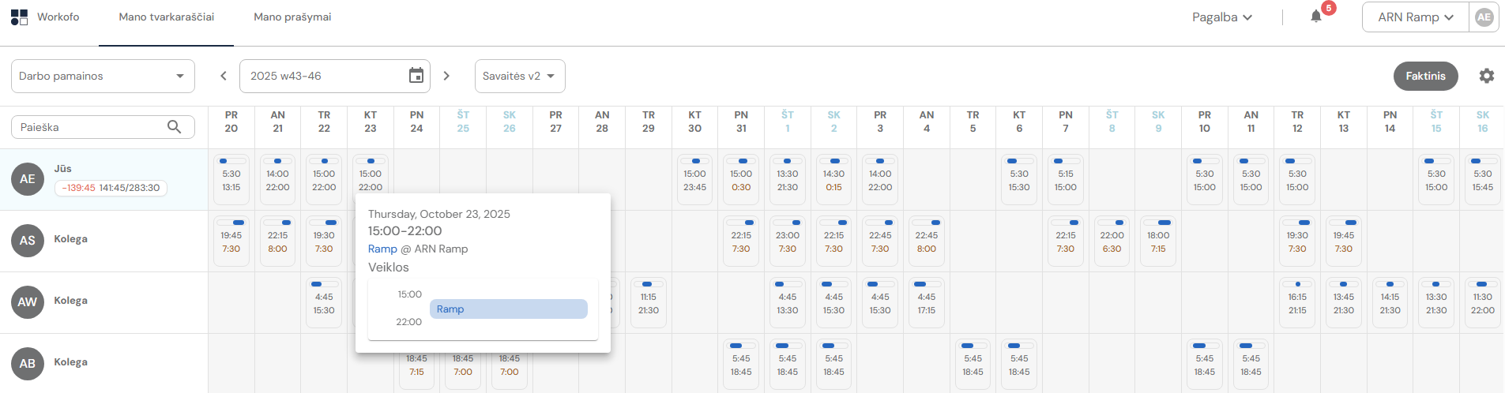Screen dimensions: 1505x393
Task: Expand the ARN Ramp location selector
Action: [x=1415, y=17]
